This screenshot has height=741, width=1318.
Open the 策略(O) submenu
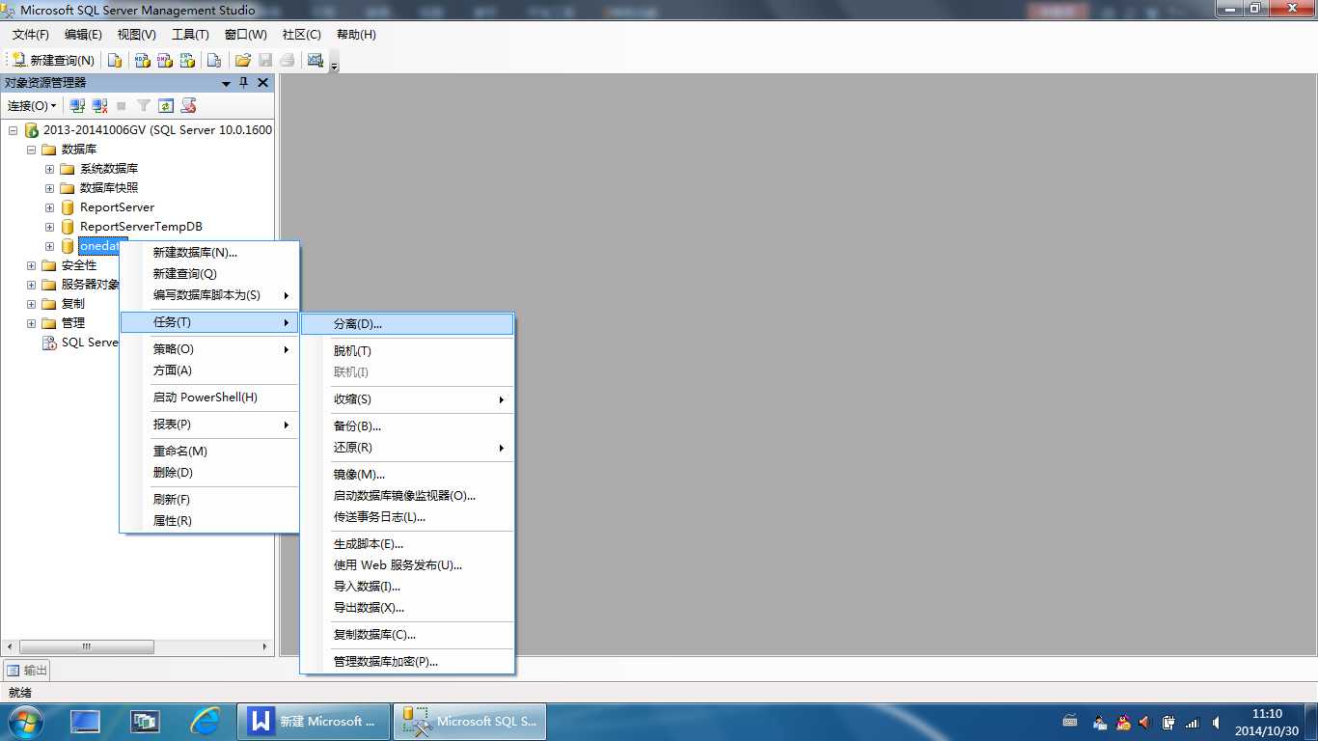click(x=208, y=349)
